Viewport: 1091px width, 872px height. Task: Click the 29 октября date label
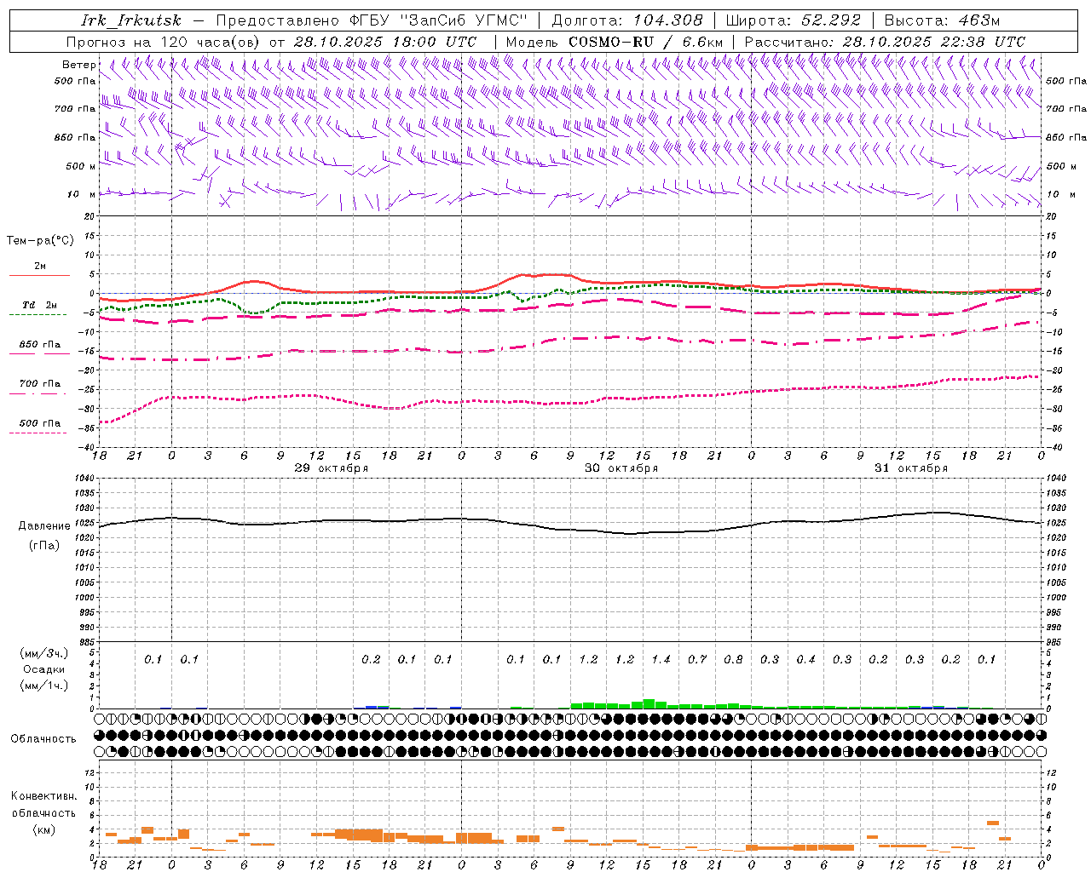(332, 468)
